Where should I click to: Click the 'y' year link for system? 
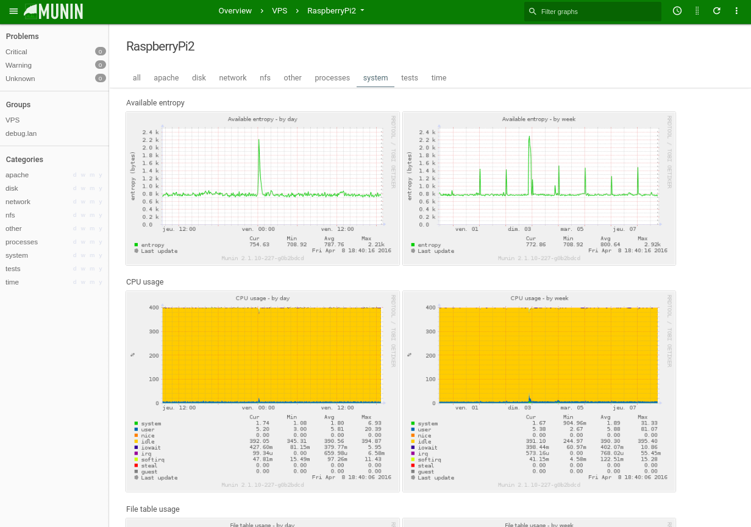point(101,255)
